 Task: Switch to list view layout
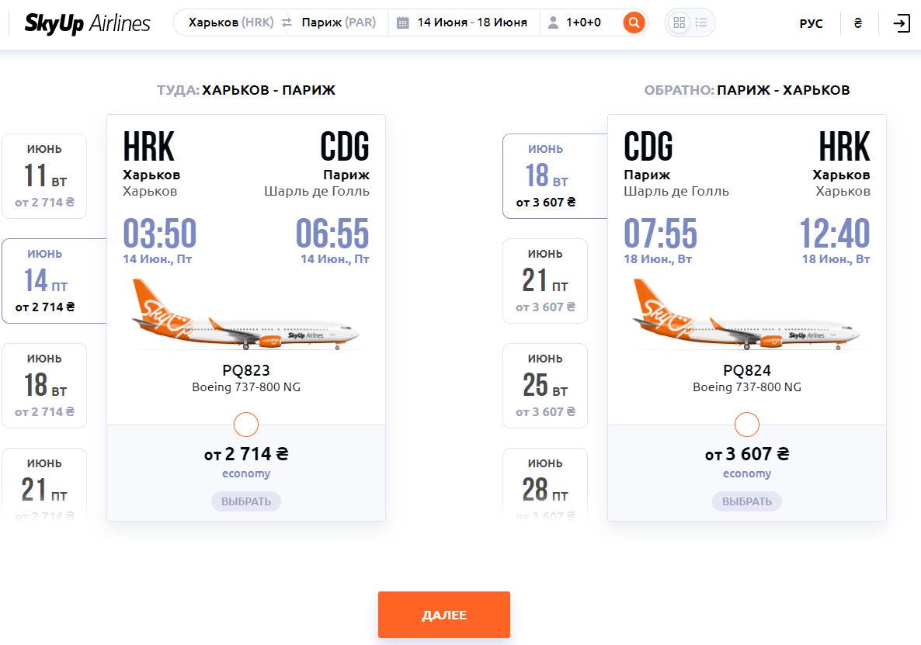pos(701,23)
